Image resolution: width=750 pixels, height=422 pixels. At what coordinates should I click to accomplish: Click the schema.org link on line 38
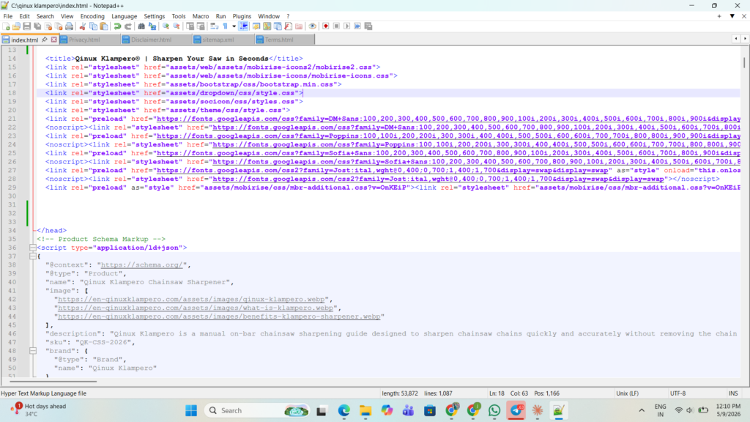tap(142, 265)
